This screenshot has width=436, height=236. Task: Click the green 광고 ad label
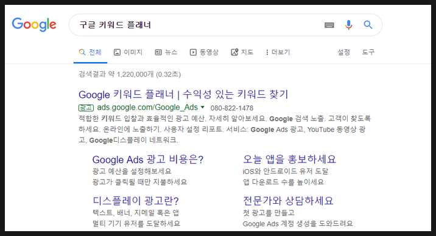[86, 108]
